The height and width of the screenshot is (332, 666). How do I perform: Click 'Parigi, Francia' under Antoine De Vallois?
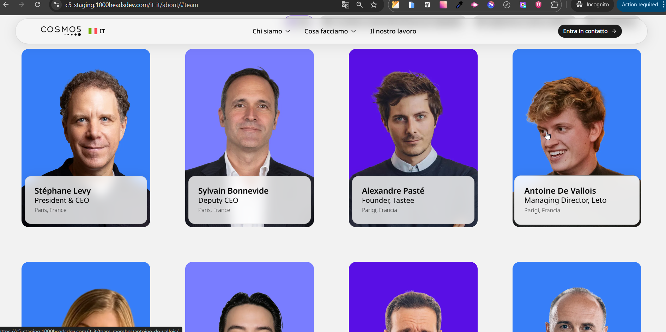(x=542, y=211)
